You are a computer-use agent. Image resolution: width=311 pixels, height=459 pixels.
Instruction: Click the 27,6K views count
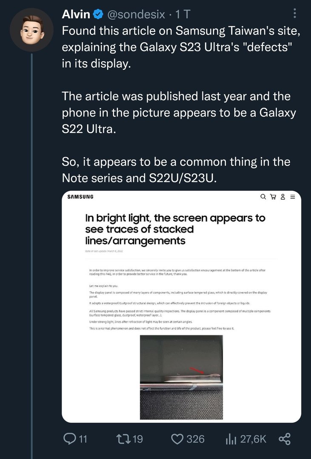[253, 439]
